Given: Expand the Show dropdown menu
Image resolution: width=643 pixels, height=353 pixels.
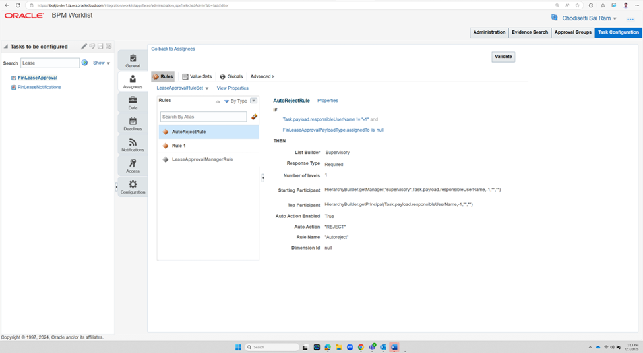Looking at the screenshot, I should click(102, 63).
